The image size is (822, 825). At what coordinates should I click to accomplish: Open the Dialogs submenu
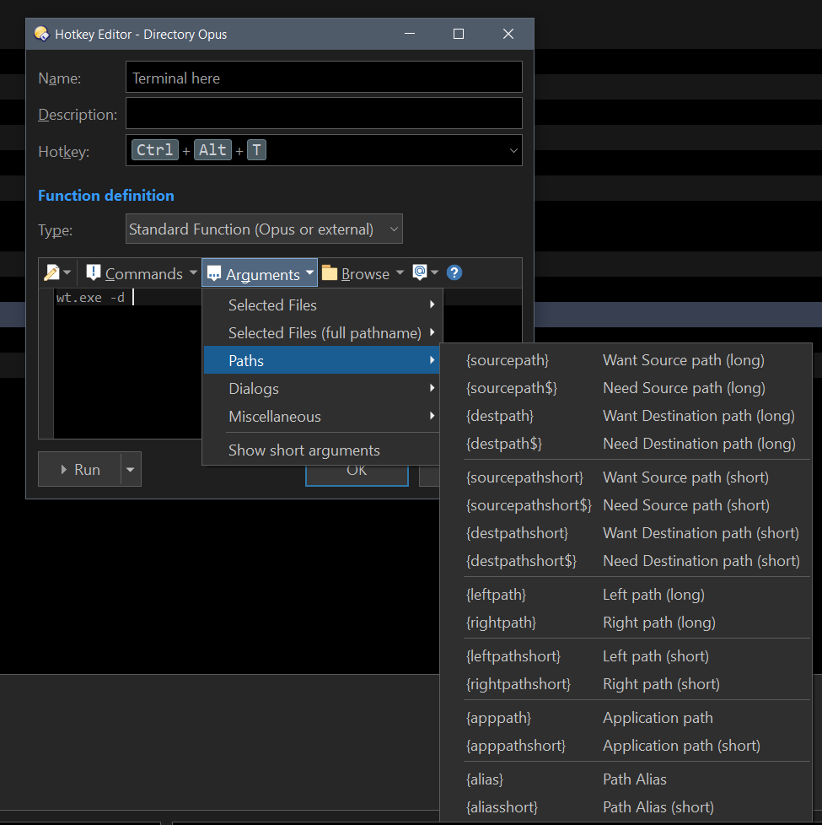pyautogui.click(x=321, y=388)
